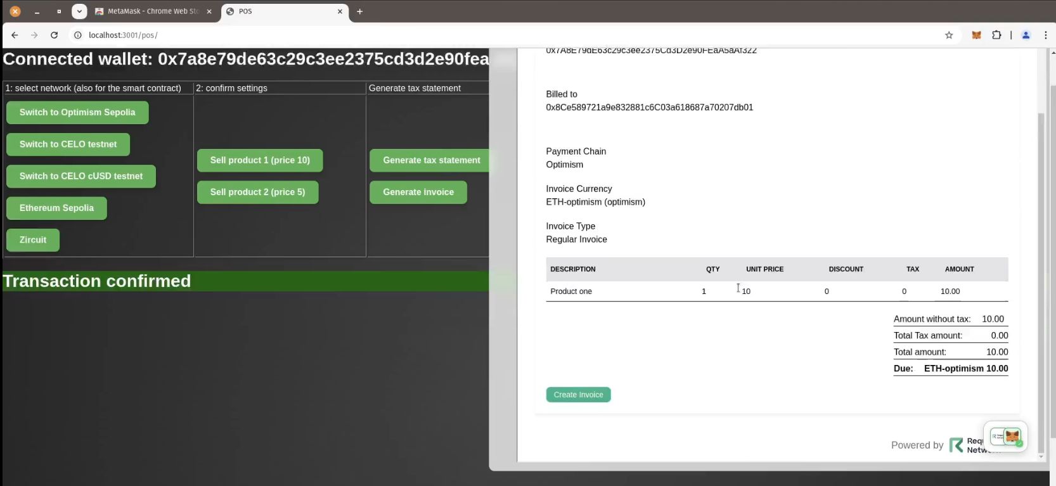1056x486 pixels.
Task: Click the 'Powered by' footer text
Action: tap(917, 445)
